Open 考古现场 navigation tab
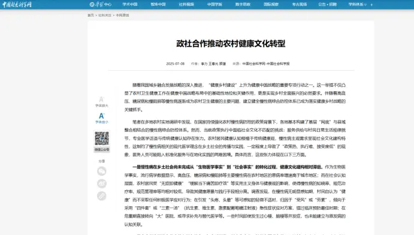Screen dimensions: 414x235 point(300,4)
